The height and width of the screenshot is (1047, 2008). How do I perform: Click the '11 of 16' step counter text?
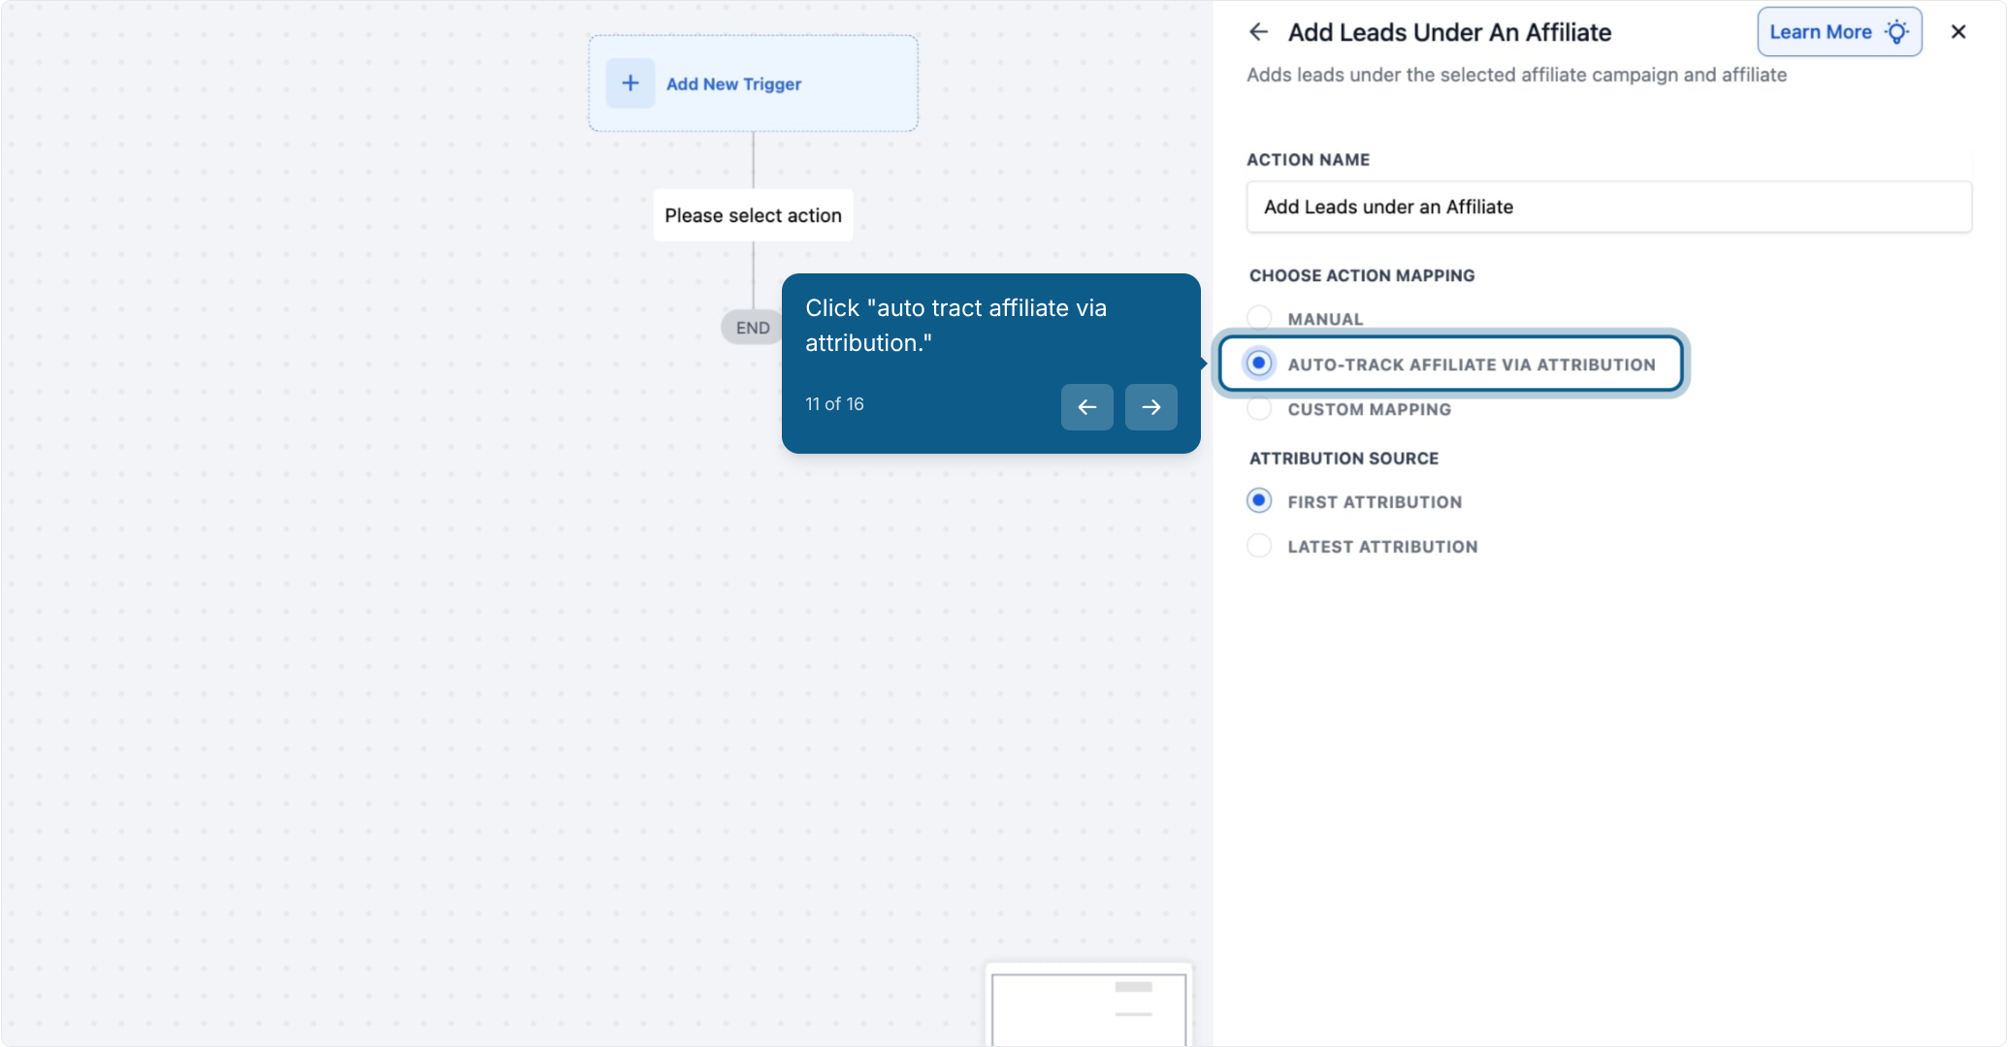(834, 404)
